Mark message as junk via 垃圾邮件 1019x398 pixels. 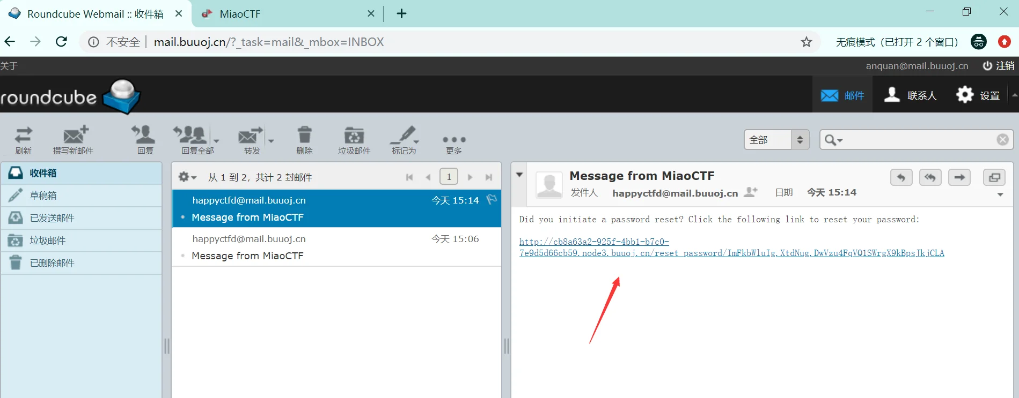click(x=354, y=140)
